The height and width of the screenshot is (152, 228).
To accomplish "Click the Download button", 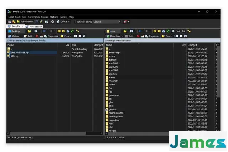I will (x=114, y=36).
